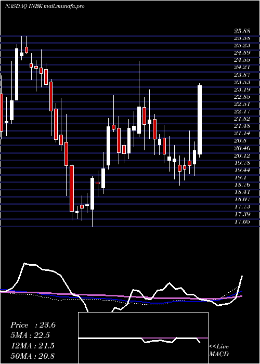
Task: Select the 19.44 price axis label
Action: click(x=242, y=170)
